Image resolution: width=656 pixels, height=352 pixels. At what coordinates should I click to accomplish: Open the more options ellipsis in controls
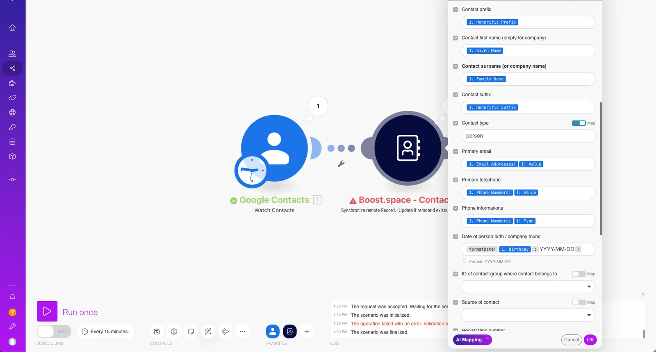(x=242, y=332)
